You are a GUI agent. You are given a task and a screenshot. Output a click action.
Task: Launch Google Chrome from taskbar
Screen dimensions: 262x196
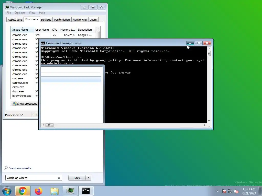(x=23, y=191)
